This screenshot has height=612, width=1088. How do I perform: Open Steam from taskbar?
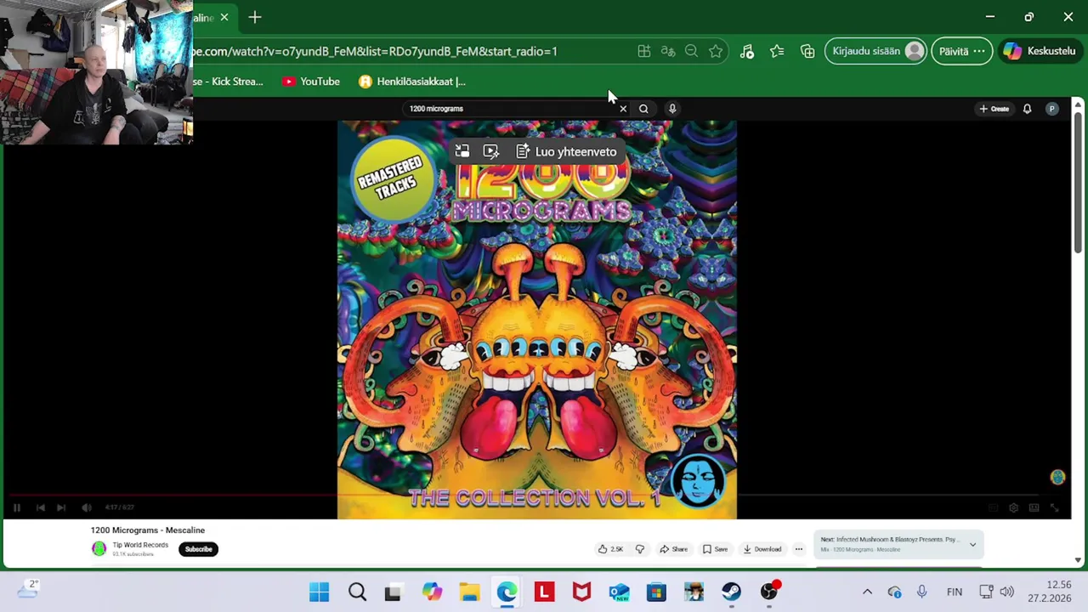click(x=731, y=592)
